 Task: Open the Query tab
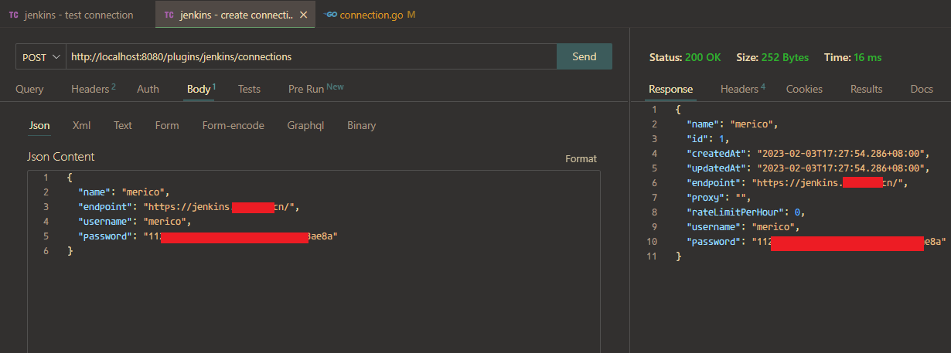(29, 89)
